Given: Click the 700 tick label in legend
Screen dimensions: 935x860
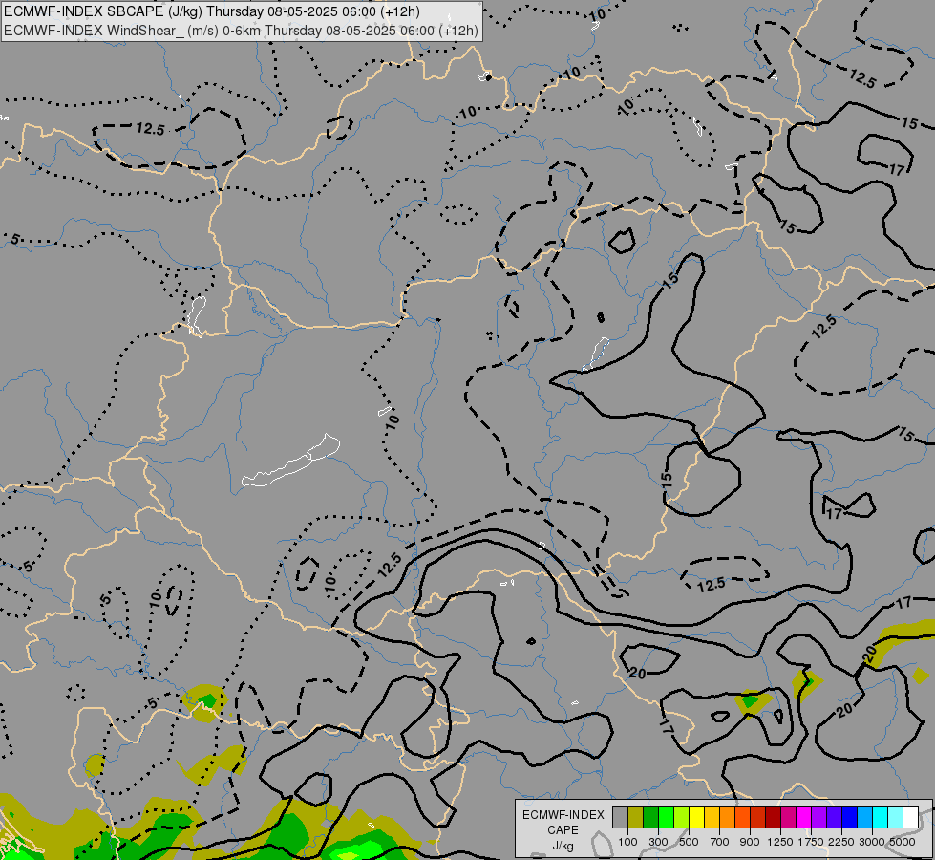Looking at the screenshot, I should click(x=720, y=842).
